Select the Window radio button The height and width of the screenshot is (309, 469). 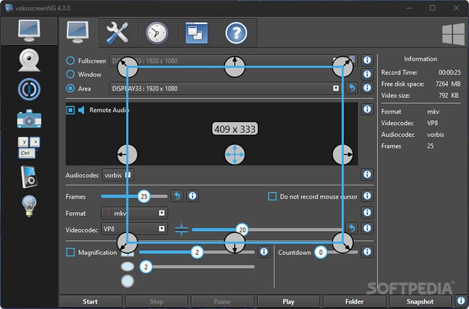[71, 74]
